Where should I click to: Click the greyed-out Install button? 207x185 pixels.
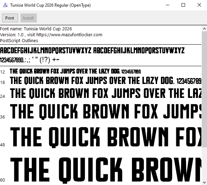pyautogui.click(x=29, y=18)
